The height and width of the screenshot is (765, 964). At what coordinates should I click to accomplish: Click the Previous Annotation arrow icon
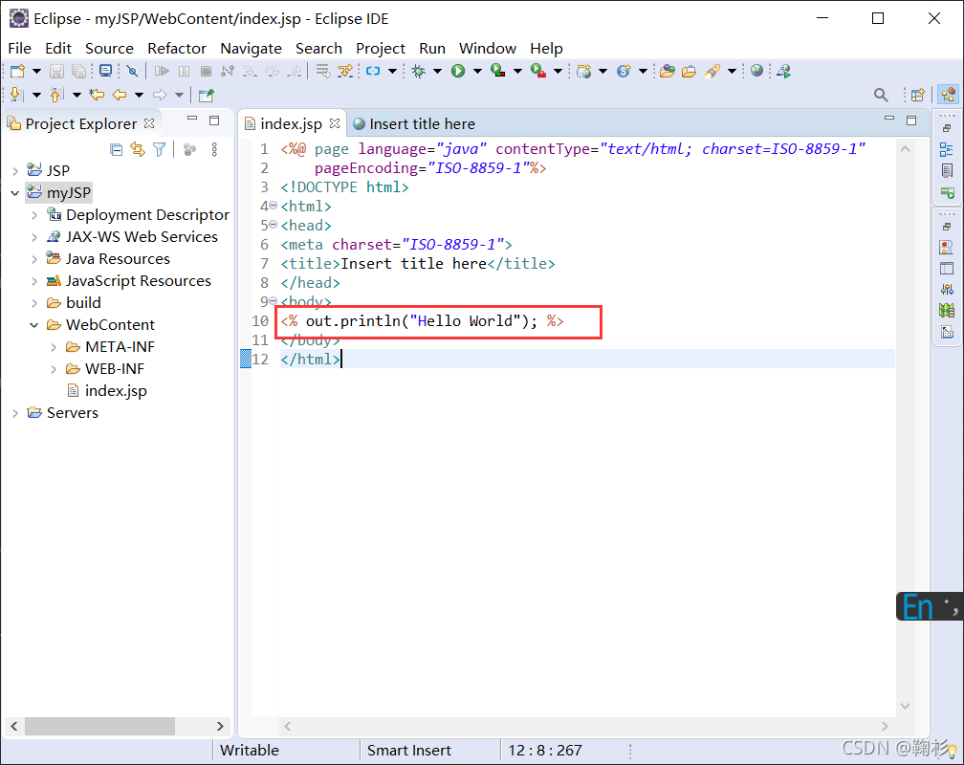[56, 95]
